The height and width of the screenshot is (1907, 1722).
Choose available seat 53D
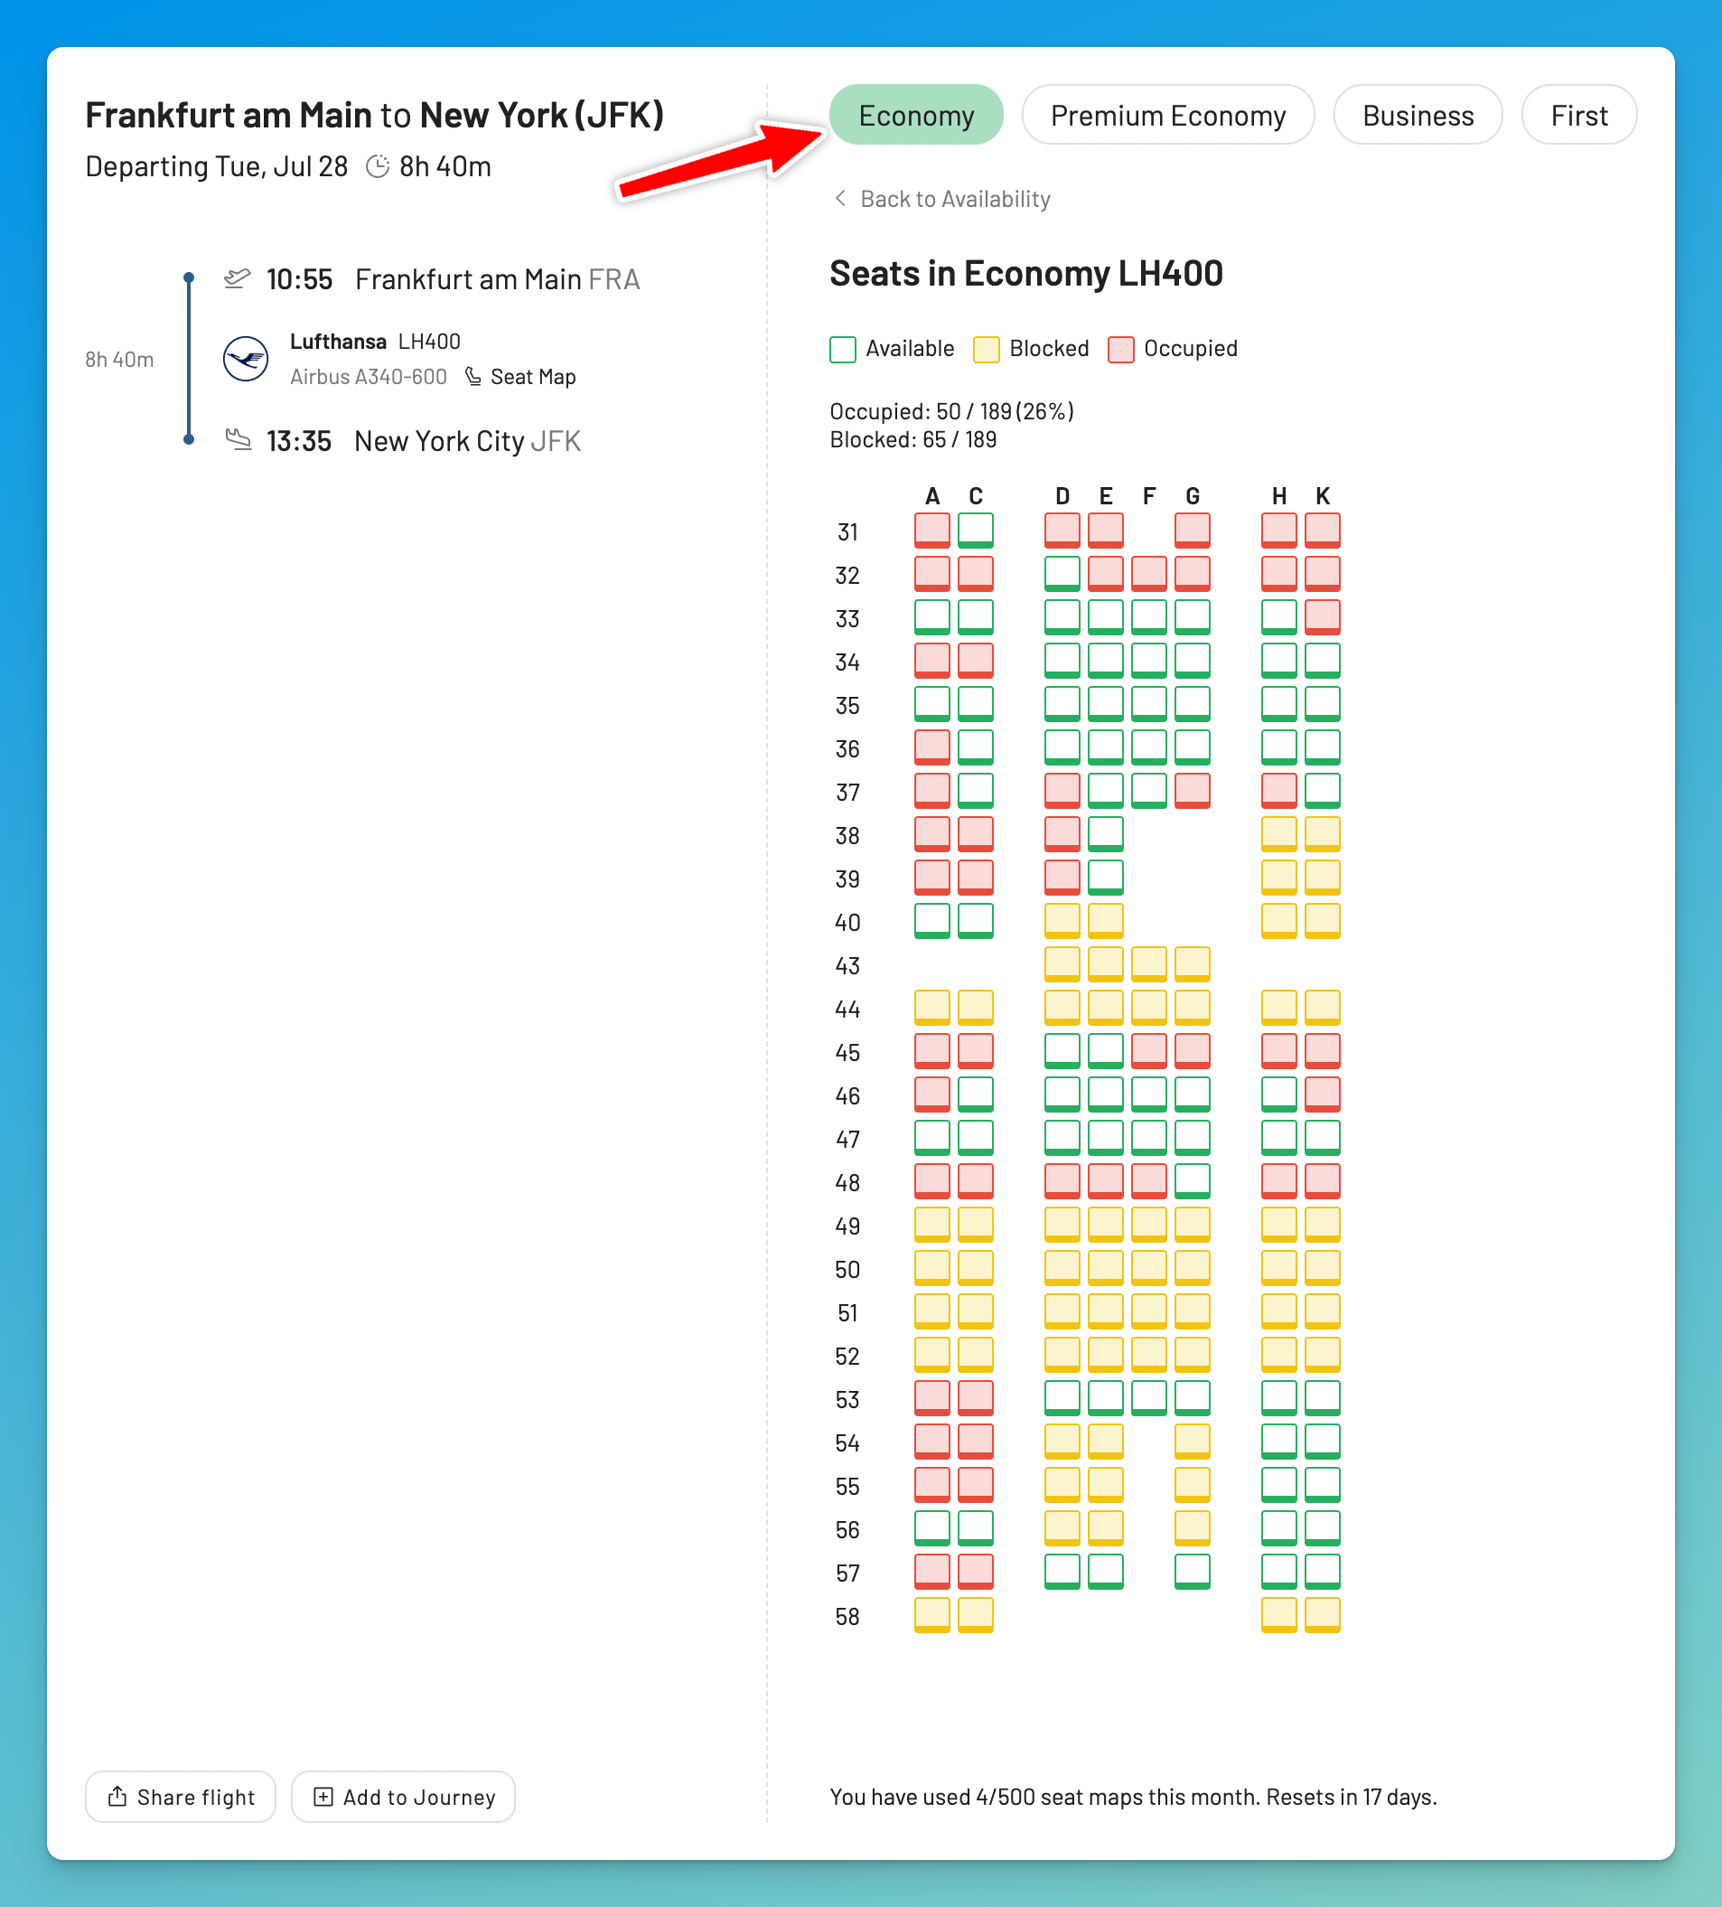click(1062, 1399)
